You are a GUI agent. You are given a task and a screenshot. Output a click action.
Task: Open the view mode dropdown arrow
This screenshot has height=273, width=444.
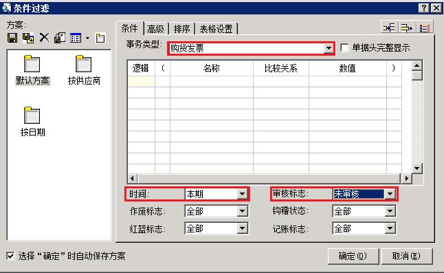click(x=87, y=38)
